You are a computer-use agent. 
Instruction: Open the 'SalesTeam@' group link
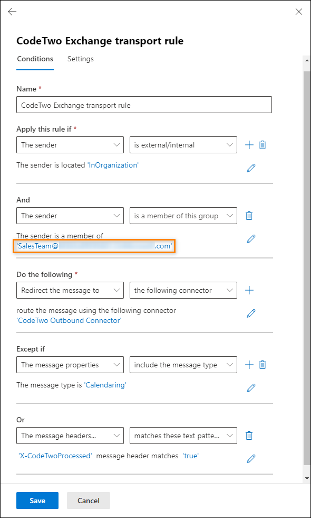[94, 246]
